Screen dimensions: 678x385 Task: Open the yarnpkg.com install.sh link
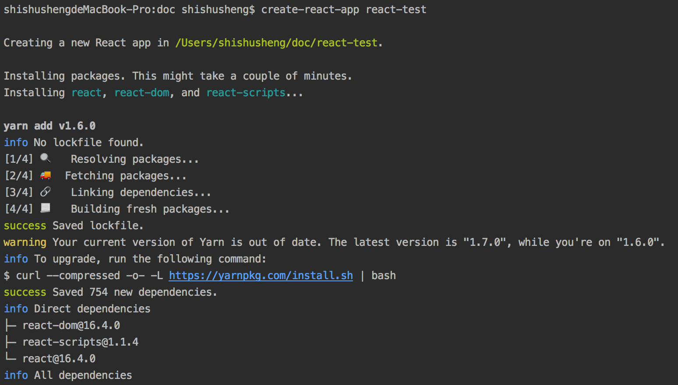pos(261,276)
